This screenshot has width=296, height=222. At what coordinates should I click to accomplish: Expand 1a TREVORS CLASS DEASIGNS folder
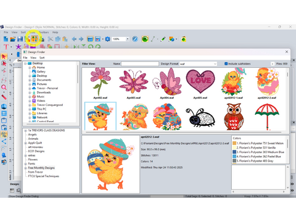coord(25,130)
